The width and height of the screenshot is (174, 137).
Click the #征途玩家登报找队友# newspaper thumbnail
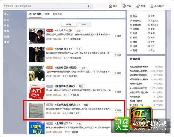pyautogui.click(x=37, y=110)
